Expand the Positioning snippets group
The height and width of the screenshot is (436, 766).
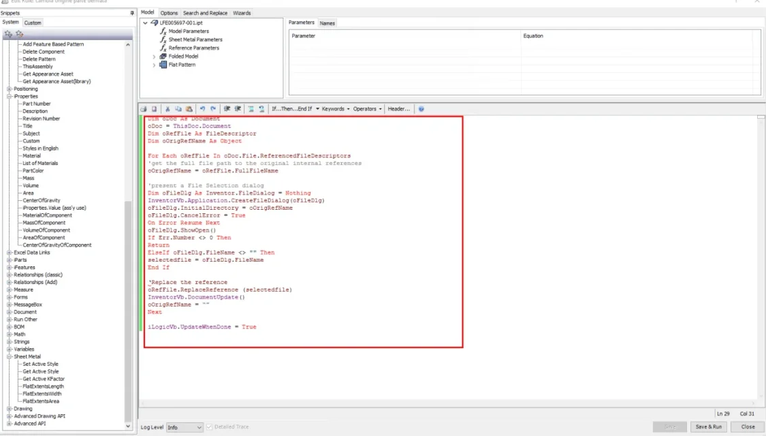[x=10, y=89]
